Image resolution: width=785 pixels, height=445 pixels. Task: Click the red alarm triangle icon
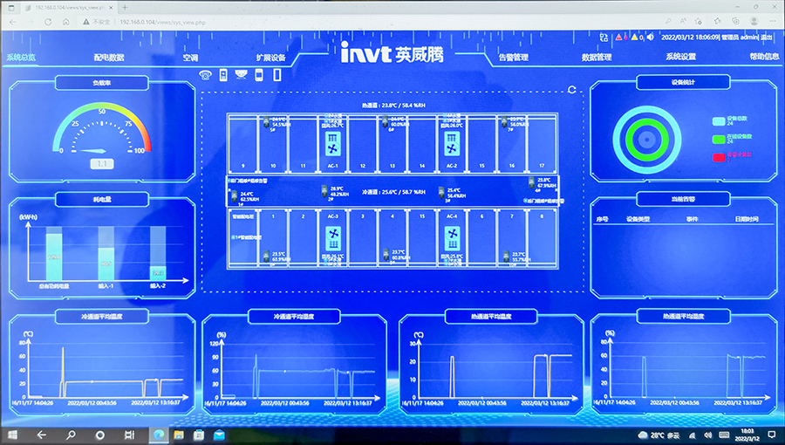pos(619,38)
